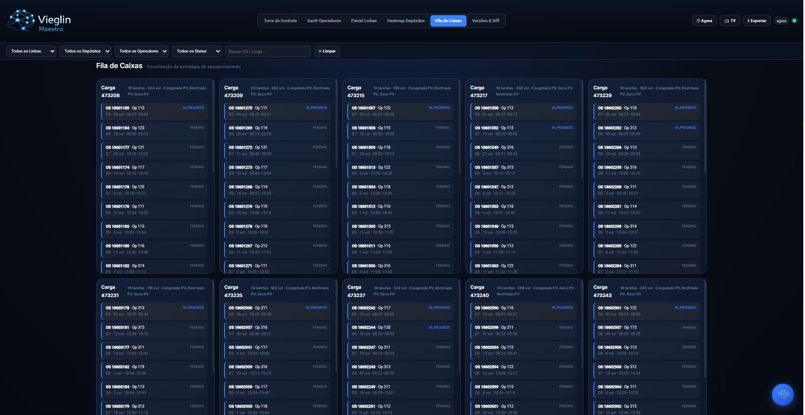Click the download icon inside Exportar
805x415 pixels.
[x=748, y=20]
